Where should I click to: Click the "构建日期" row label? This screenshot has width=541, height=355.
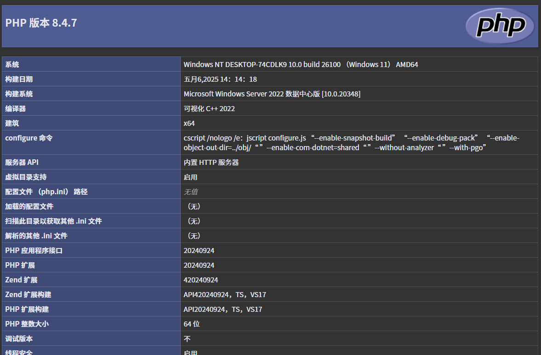point(19,79)
